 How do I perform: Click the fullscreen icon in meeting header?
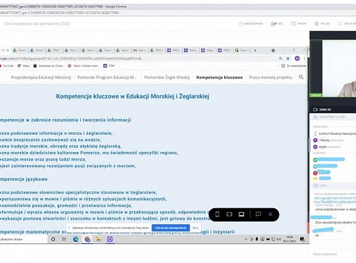[340, 24]
